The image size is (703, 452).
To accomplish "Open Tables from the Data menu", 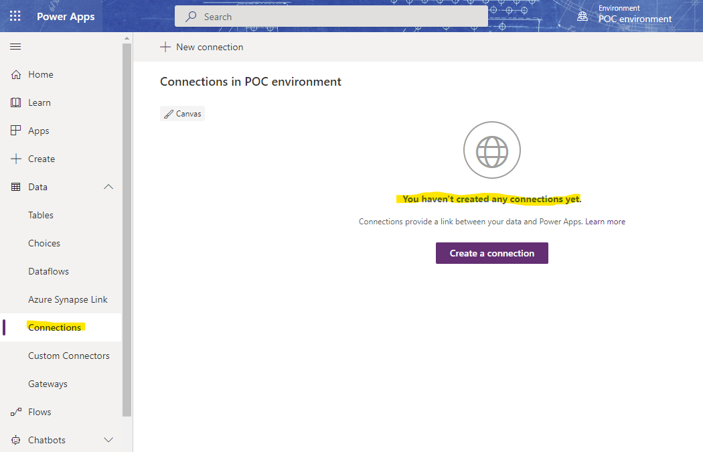I will point(40,214).
